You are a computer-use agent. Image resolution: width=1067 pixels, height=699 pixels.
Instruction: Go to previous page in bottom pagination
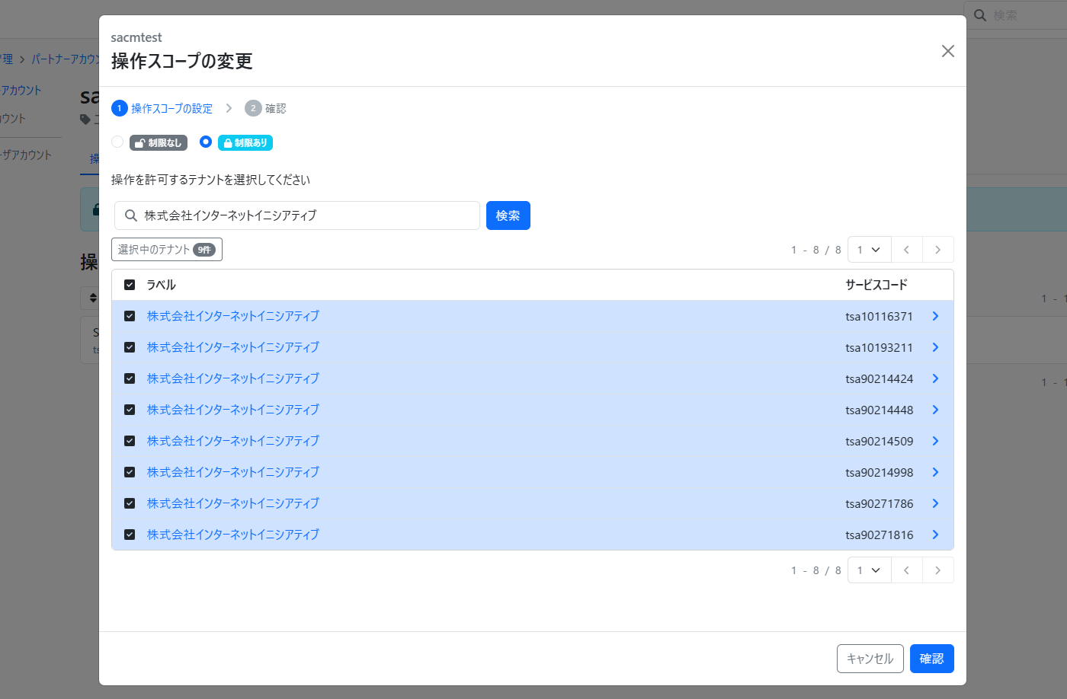(906, 570)
